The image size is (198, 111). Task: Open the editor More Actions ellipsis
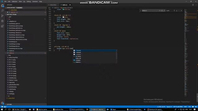click(x=196, y=5)
